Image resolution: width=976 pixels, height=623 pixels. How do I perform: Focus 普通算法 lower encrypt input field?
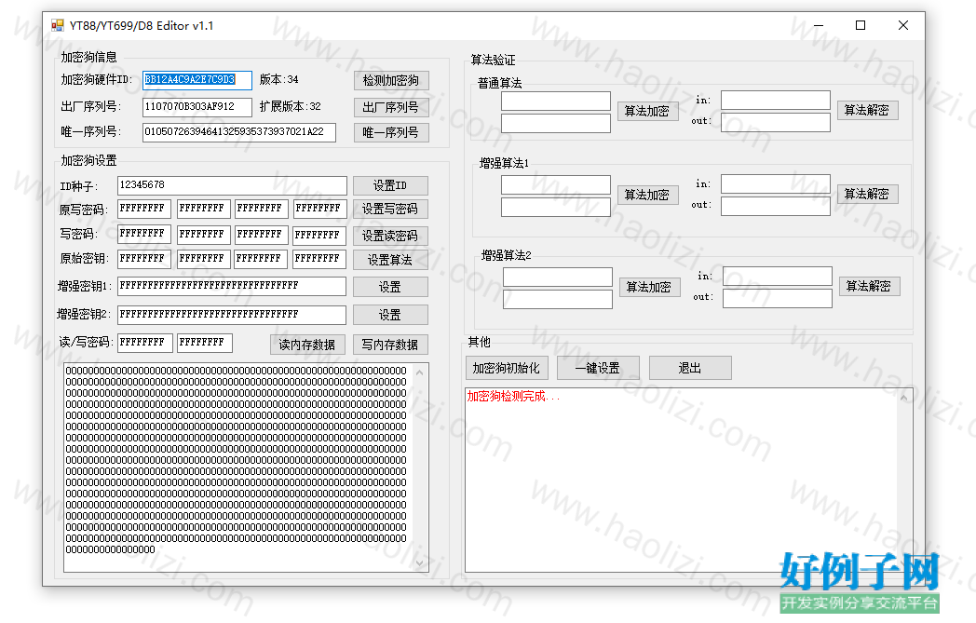[556, 123]
